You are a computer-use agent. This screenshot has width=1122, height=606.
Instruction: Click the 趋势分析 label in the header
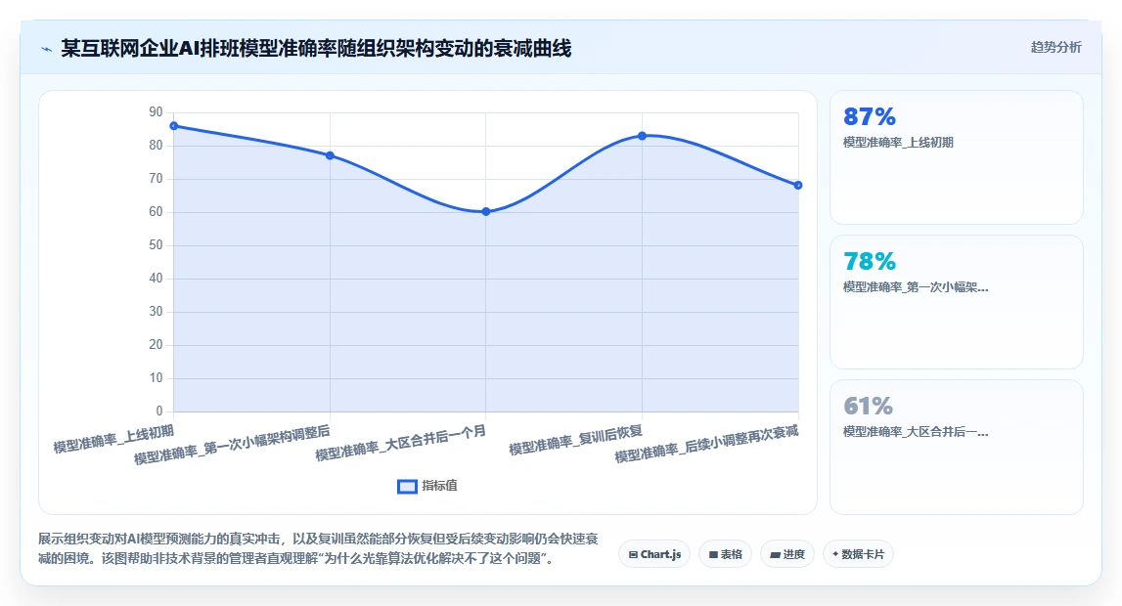coord(1055,47)
